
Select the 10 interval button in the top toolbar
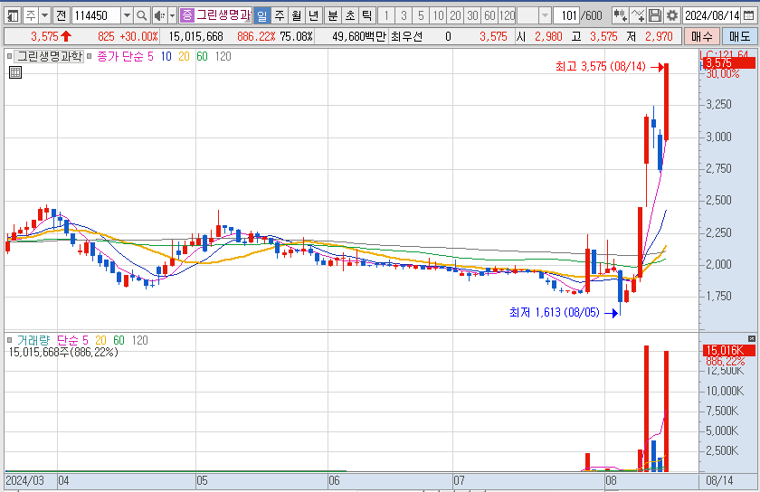coord(438,15)
